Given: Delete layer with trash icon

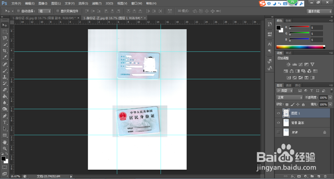Looking at the screenshot, I should click(325, 176).
